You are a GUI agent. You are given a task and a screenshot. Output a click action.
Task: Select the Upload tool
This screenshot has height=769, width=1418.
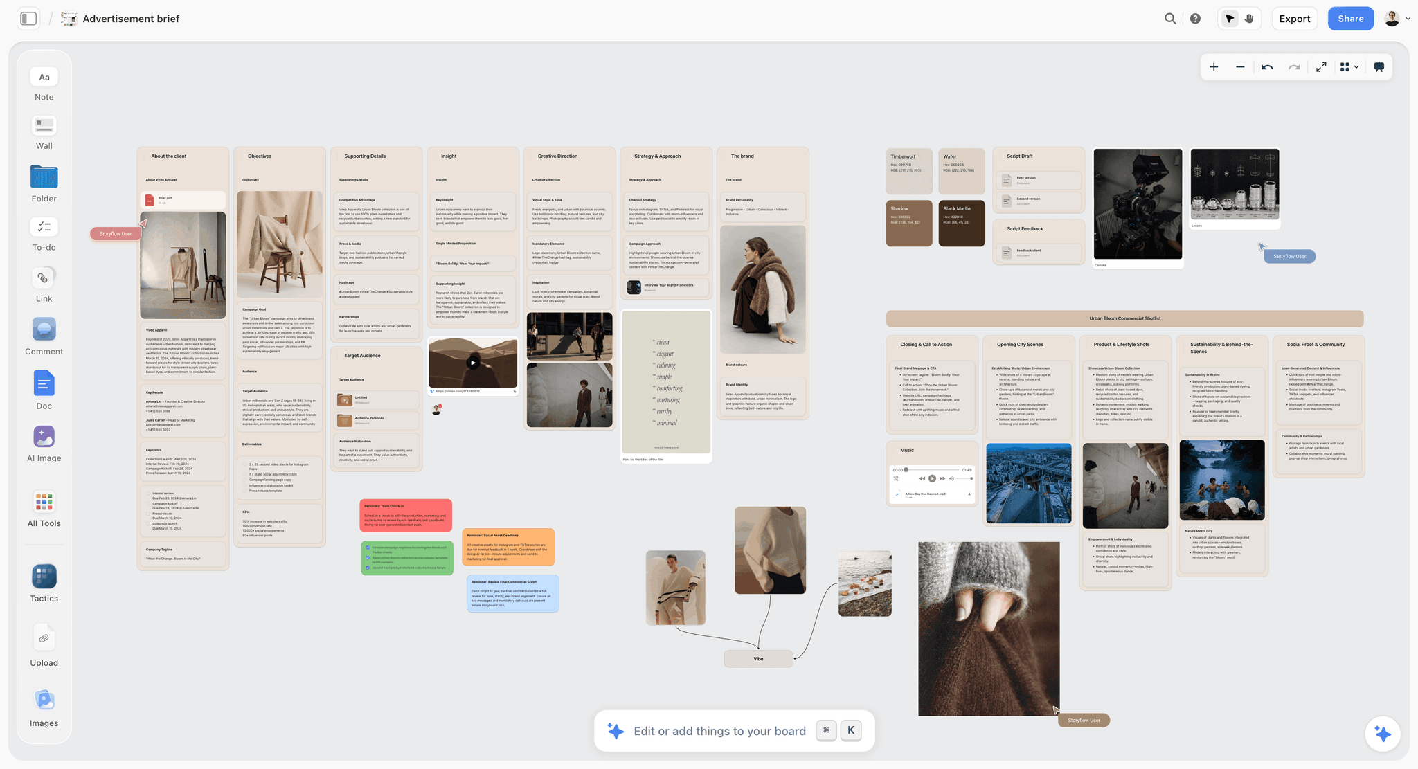click(x=44, y=646)
